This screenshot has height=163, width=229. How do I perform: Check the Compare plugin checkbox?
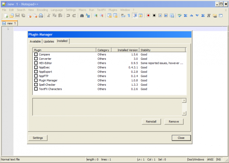[36, 55]
